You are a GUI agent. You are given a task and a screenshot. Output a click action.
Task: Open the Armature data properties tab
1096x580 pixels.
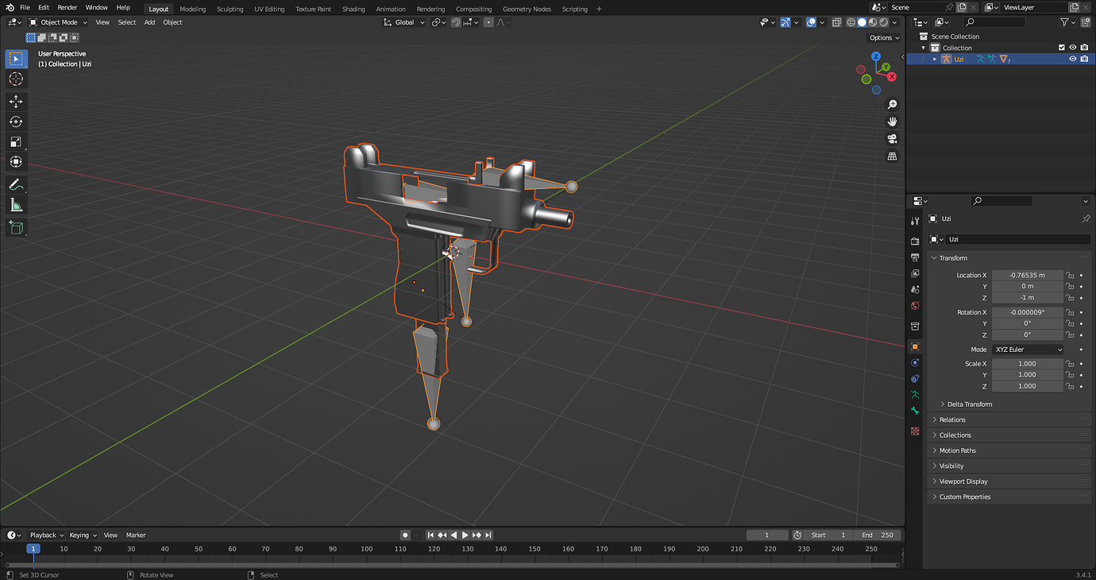[x=915, y=394]
